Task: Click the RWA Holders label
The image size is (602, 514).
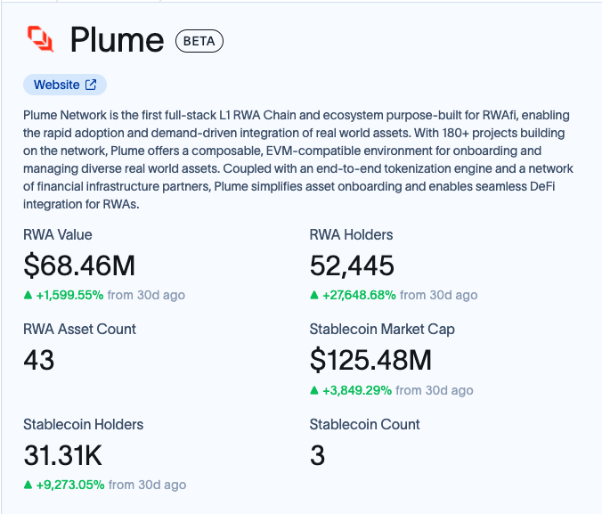Action: click(x=351, y=234)
